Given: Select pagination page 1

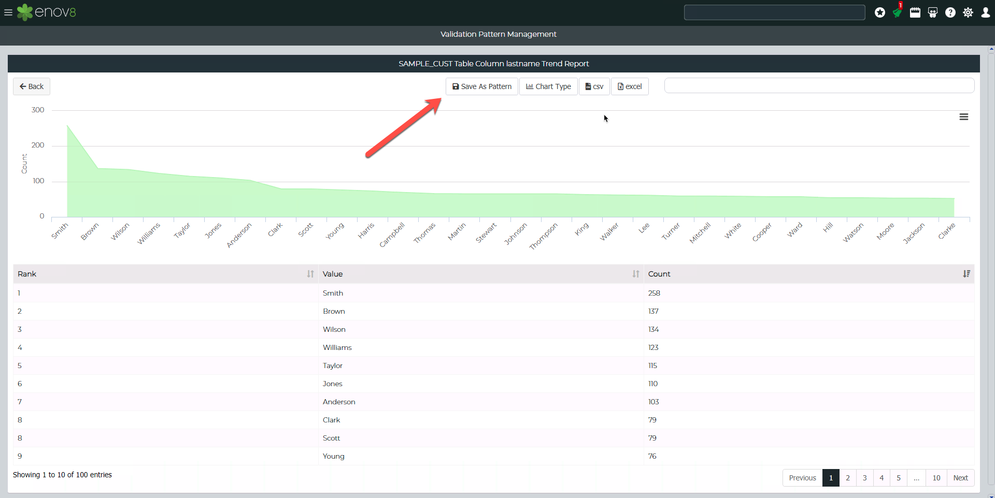Looking at the screenshot, I should pos(831,478).
